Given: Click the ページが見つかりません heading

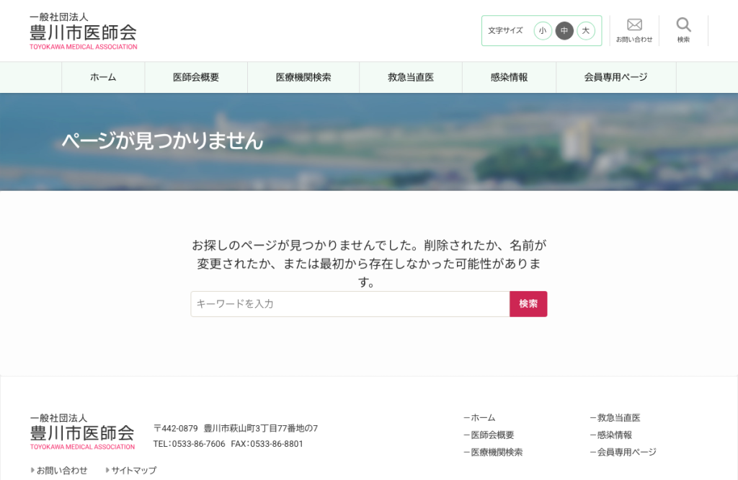Looking at the screenshot, I should tap(162, 141).
